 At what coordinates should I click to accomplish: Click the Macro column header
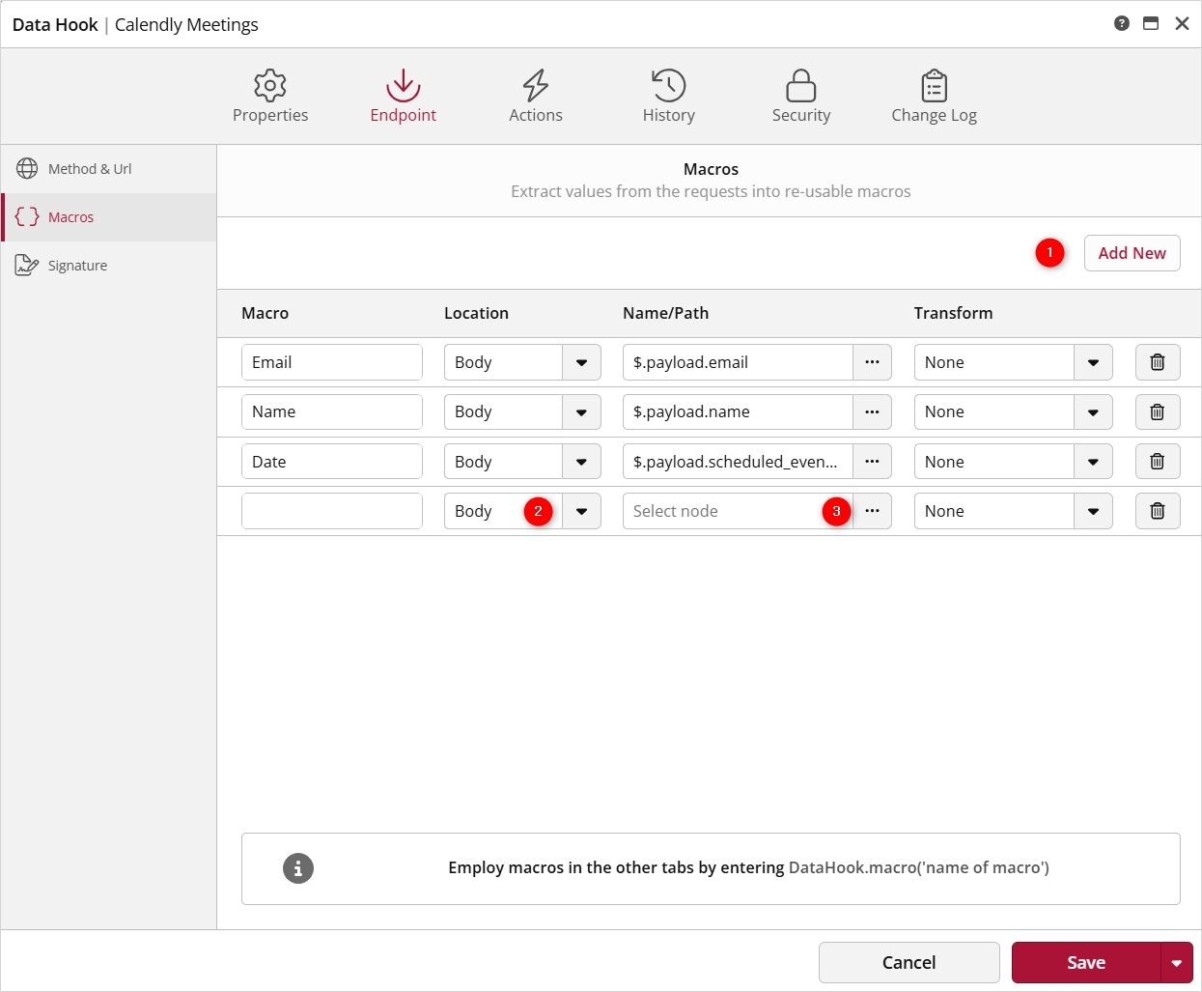[266, 313]
